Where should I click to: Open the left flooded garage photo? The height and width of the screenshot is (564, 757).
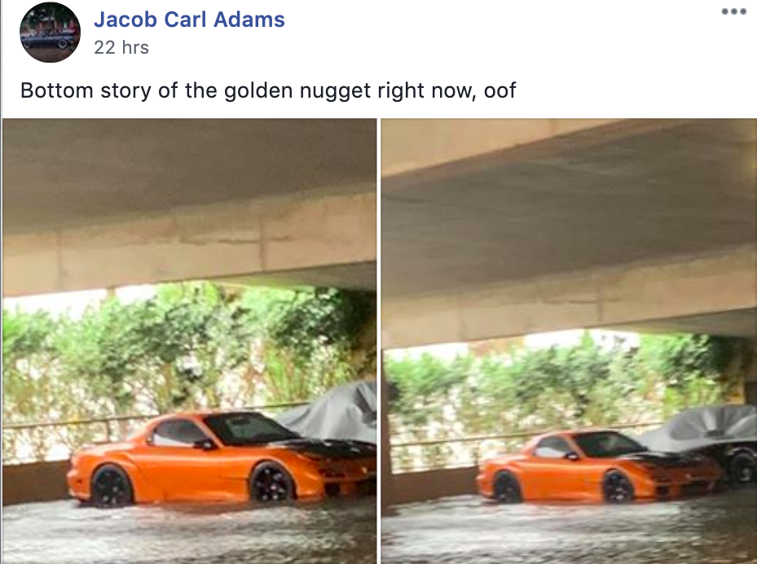tap(189, 341)
